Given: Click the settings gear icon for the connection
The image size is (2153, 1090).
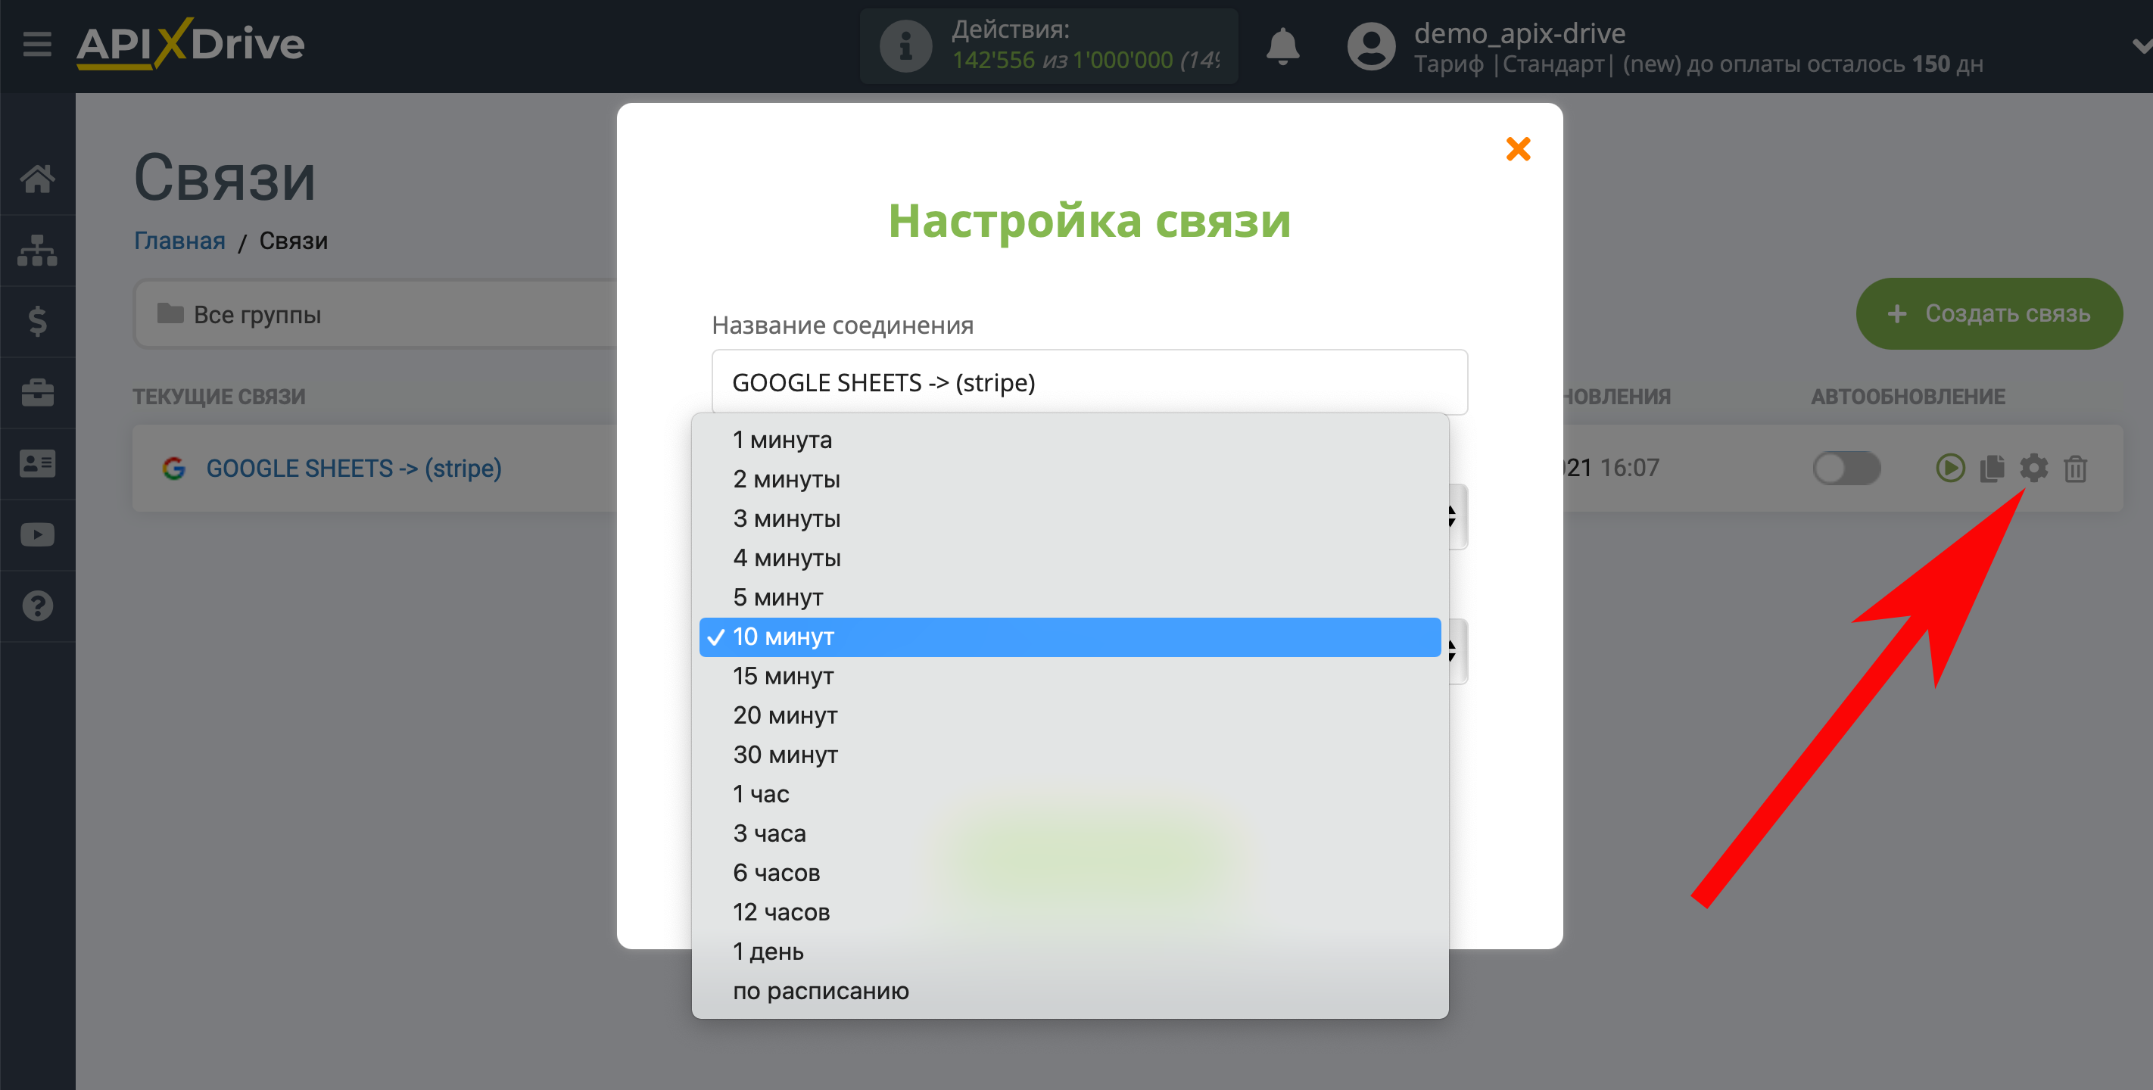Looking at the screenshot, I should click(2032, 467).
